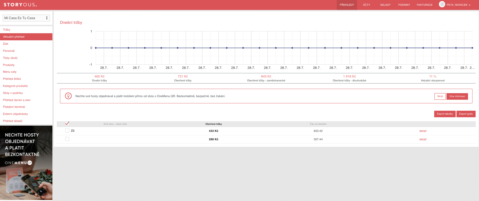Screen dimensions: 479x201
Task: Open detail link for the 288 Kč row
Action: coord(423,139)
